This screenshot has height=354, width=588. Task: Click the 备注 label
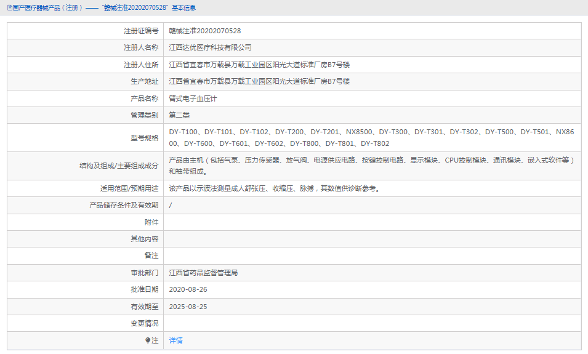[151, 255]
